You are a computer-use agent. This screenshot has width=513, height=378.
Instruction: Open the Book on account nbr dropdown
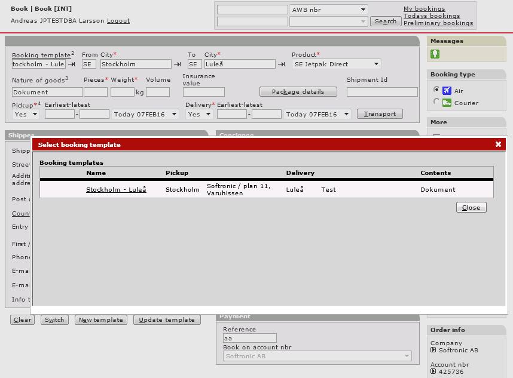pyautogui.click(x=317, y=356)
